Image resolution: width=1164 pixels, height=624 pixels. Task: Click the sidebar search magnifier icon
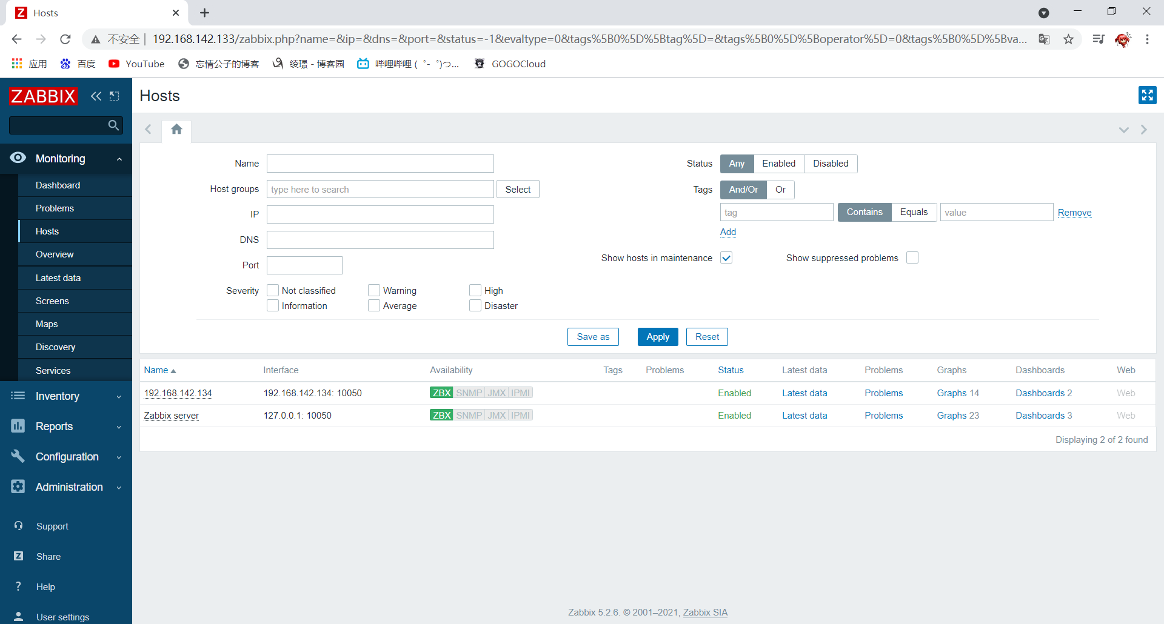(x=113, y=125)
